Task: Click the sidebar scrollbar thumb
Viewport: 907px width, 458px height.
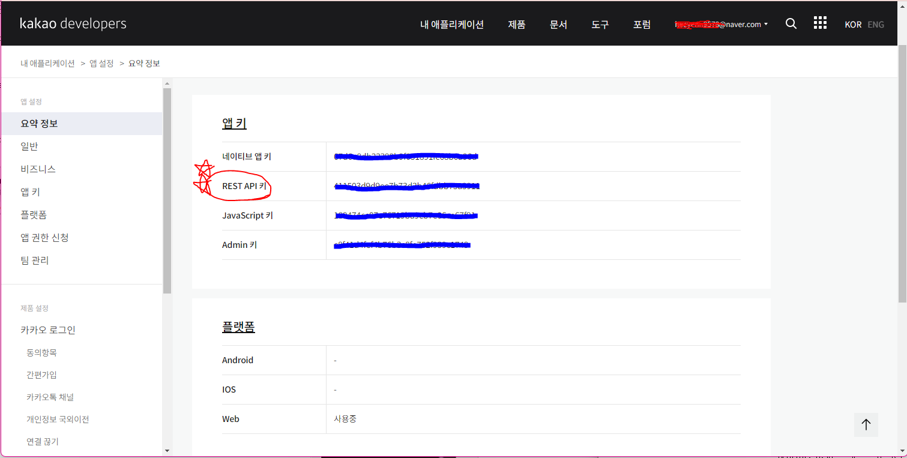Action: point(167,191)
